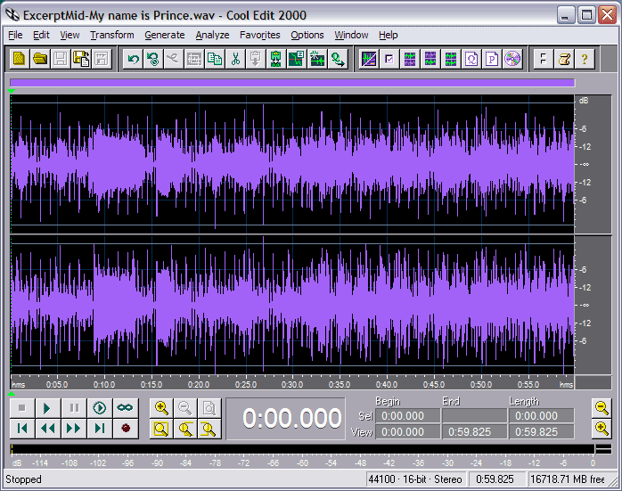Click the 'Stopped' status text

pos(23,479)
